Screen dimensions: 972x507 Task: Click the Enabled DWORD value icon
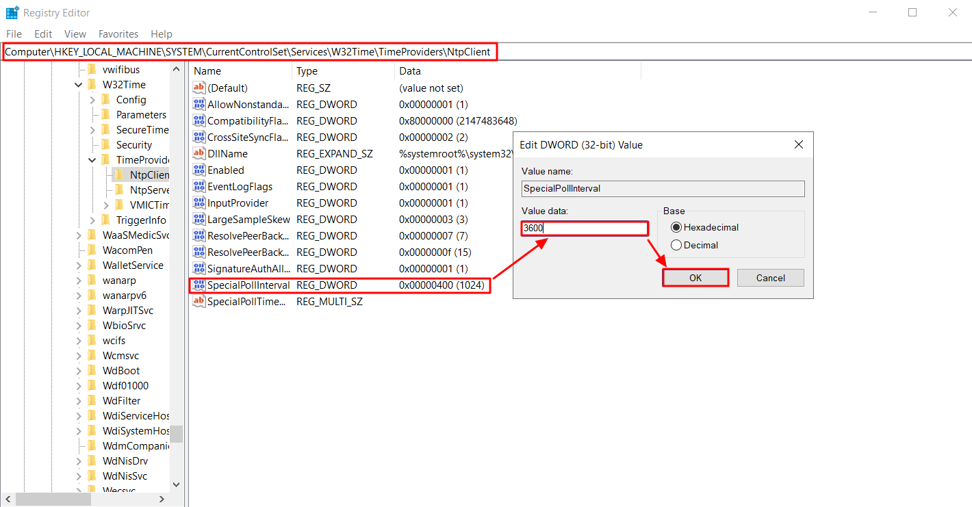(199, 170)
